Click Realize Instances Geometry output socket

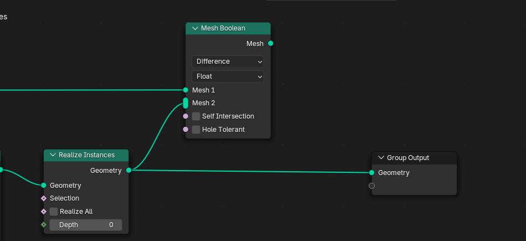pyautogui.click(x=129, y=170)
